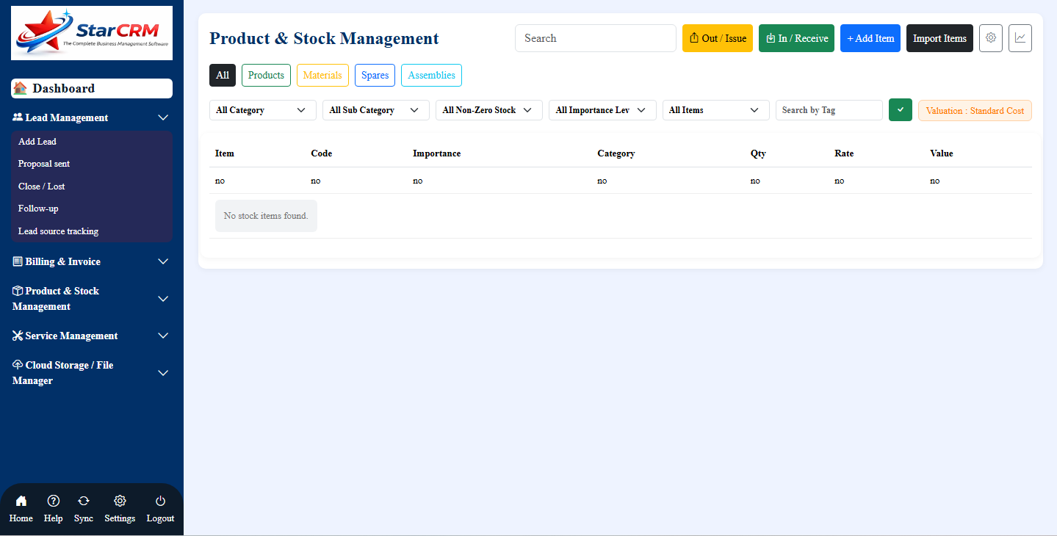This screenshot has height=536, width=1057.
Task: Click the Valuation : Standard Cost toggle
Action: pyautogui.click(x=975, y=109)
